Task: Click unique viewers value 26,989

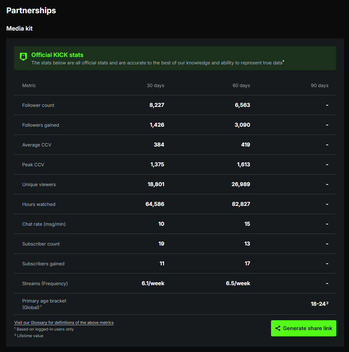Action: (241, 184)
